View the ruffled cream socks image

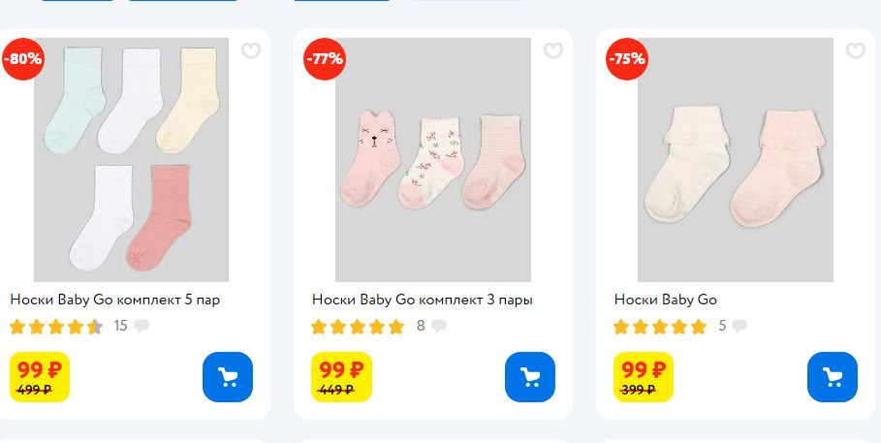click(735, 160)
